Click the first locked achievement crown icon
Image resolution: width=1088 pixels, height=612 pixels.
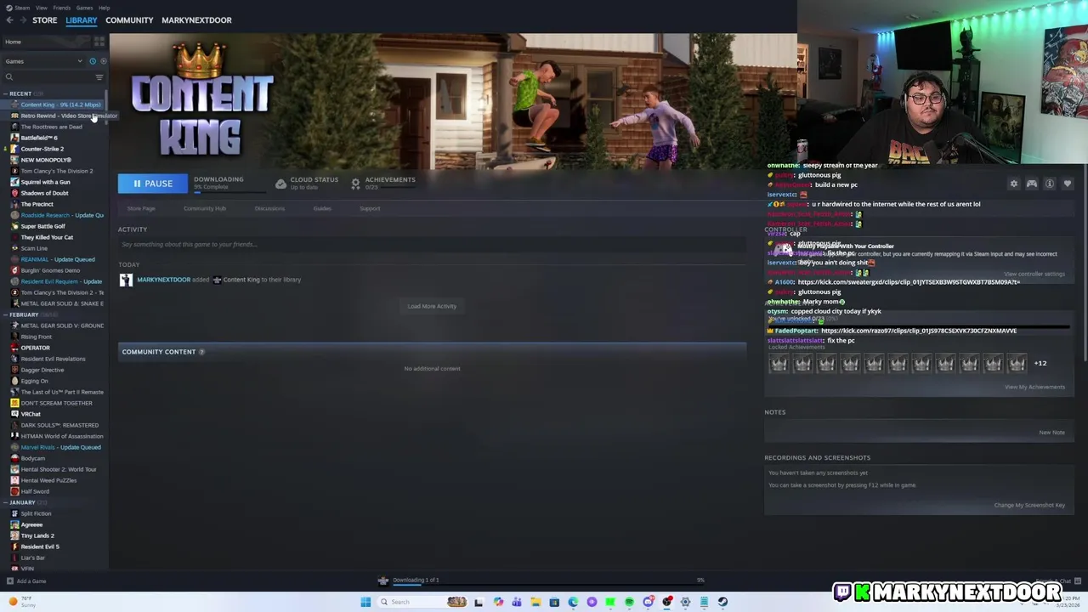[779, 364]
